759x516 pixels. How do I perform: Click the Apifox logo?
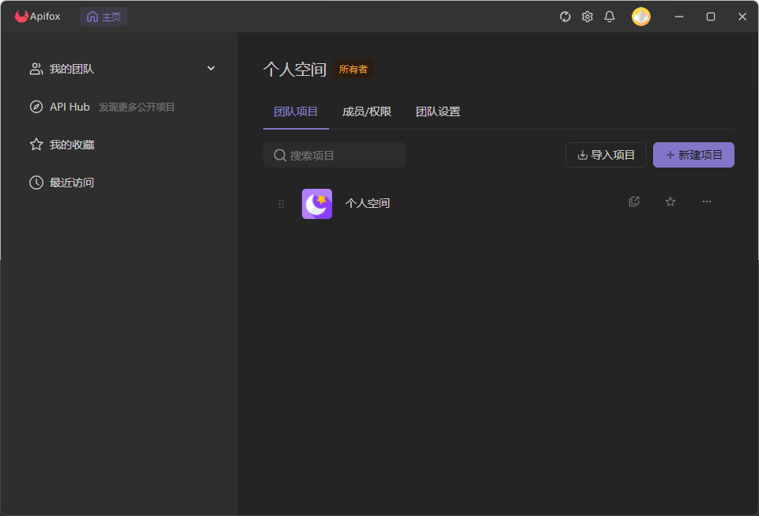tap(22, 17)
